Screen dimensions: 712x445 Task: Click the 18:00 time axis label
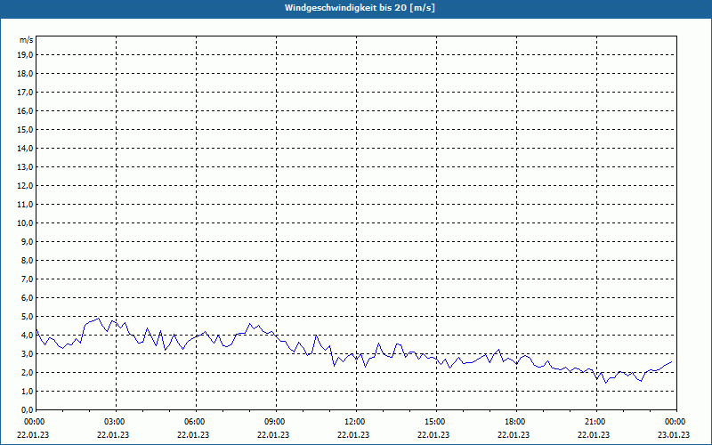click(516, 422)
